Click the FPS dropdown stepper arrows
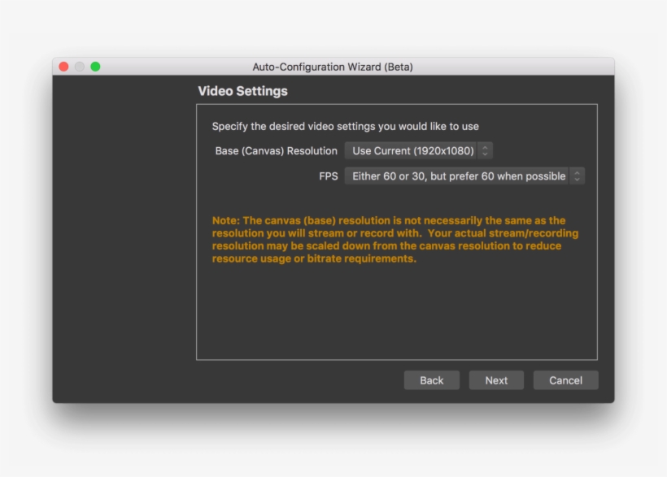The image size is (667, 477). (x=576, y=176)
